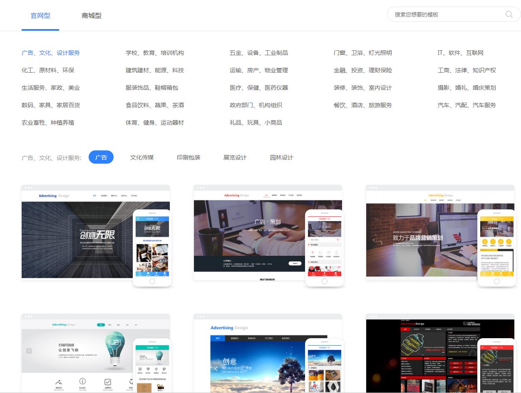Go to category 数码、家具、家居百货
521x393 pixels.
click(51, 105)
